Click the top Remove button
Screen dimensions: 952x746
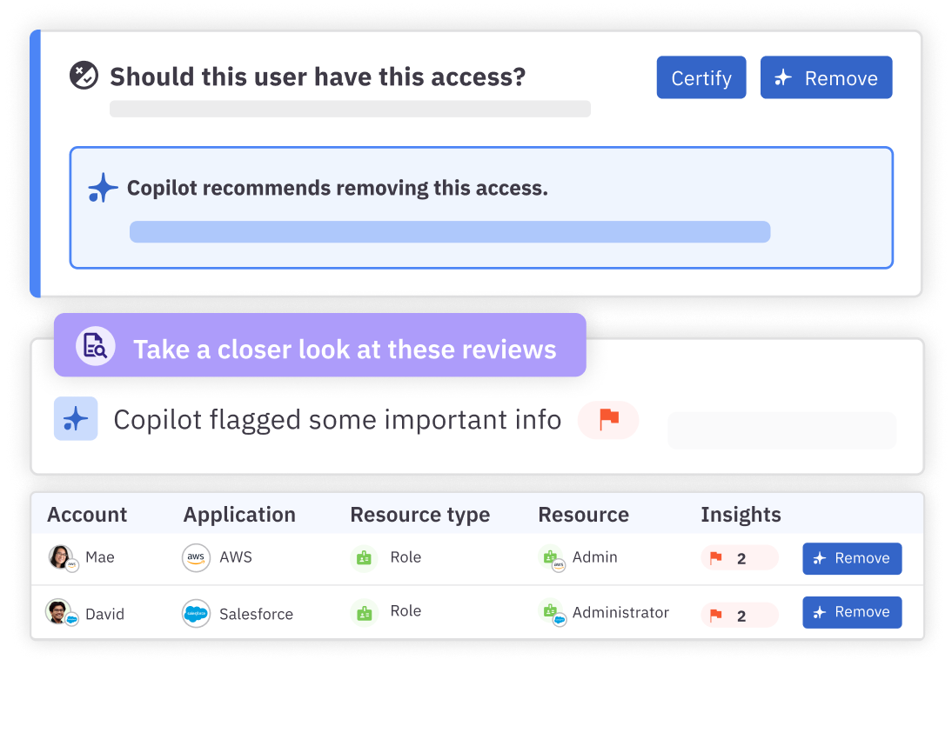point(826,78)
